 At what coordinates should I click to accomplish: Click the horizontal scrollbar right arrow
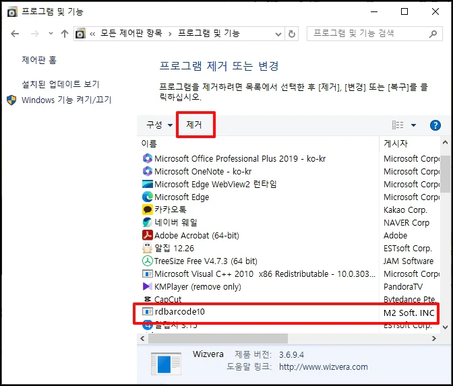[434, 338]
